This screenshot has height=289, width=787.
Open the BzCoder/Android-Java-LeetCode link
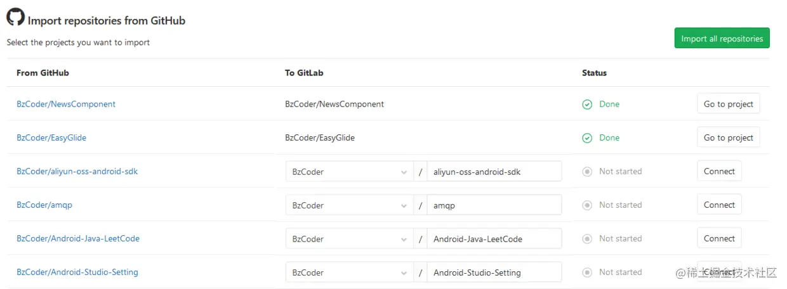pos(78,239)
